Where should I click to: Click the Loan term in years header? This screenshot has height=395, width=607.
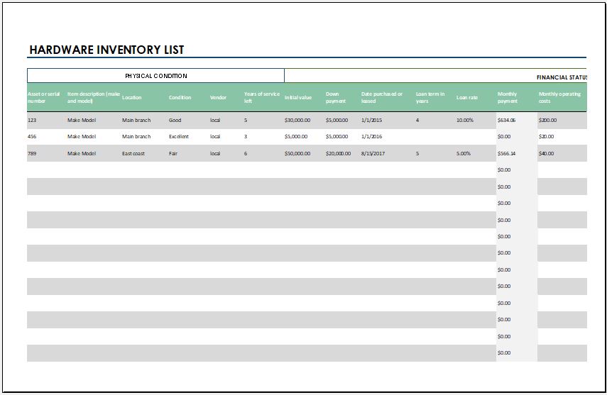(x=430, y=97)
